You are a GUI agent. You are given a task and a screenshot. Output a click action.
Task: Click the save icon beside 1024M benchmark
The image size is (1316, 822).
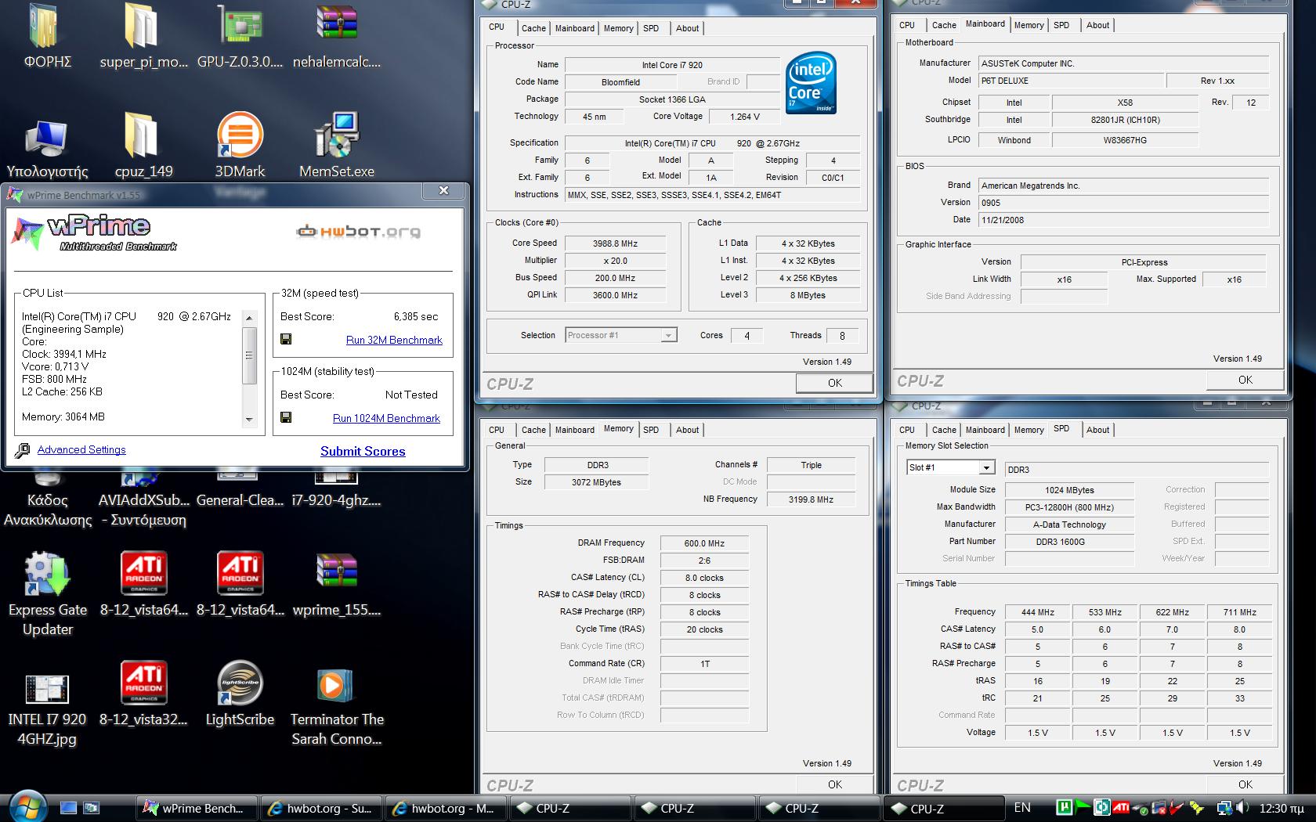point(286,417)
